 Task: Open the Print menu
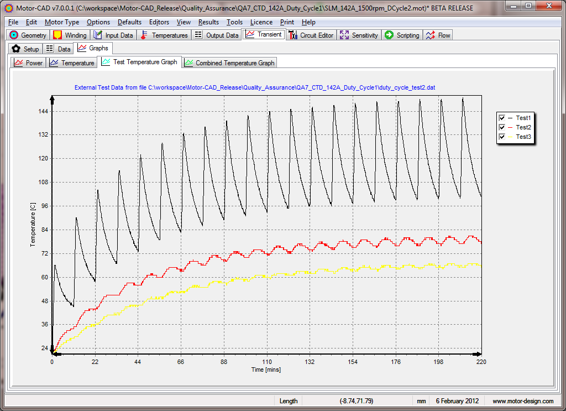(287, 22)
